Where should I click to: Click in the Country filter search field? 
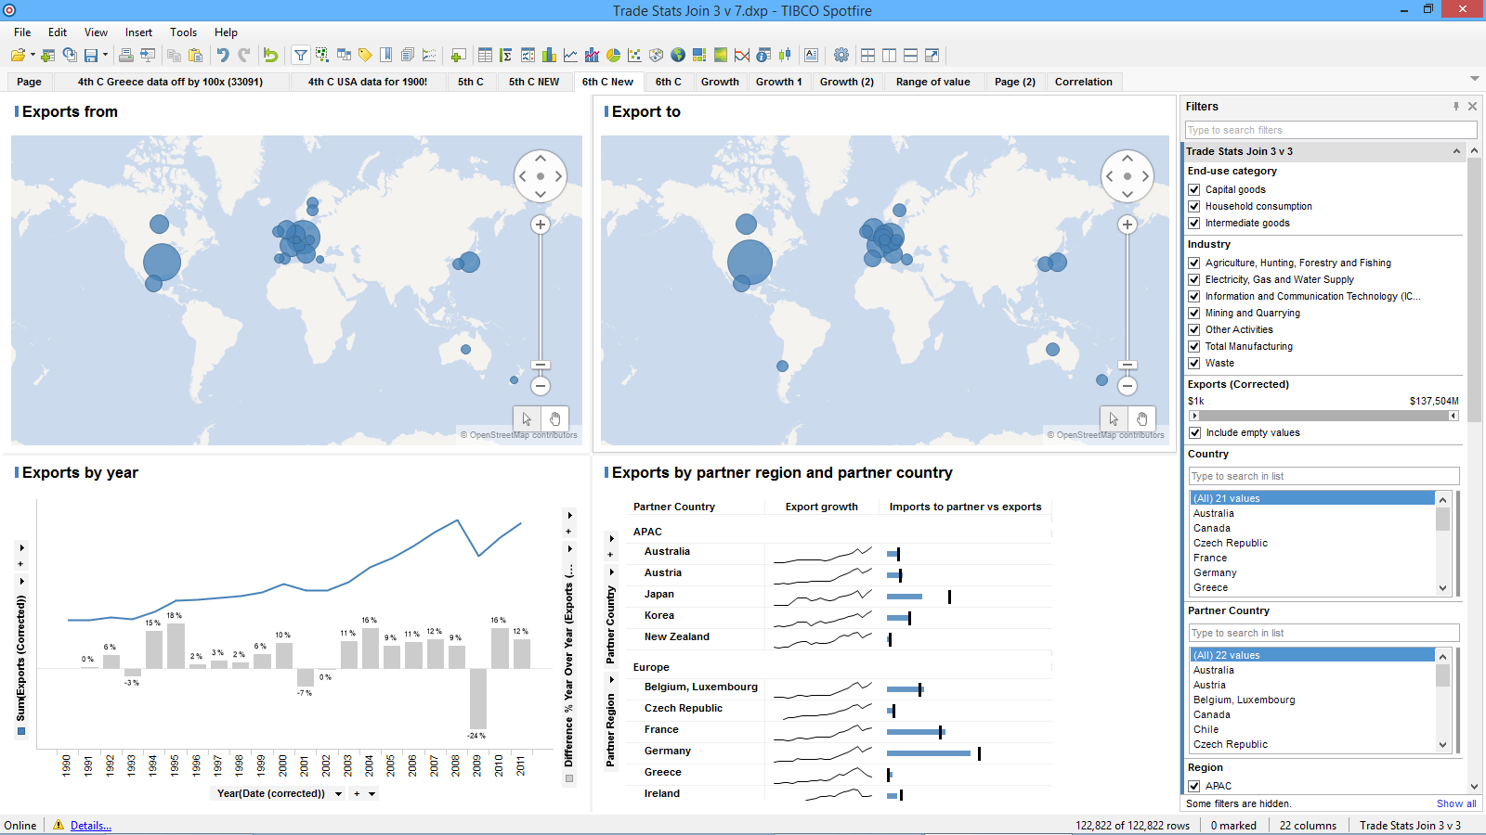pos(1323,476)
